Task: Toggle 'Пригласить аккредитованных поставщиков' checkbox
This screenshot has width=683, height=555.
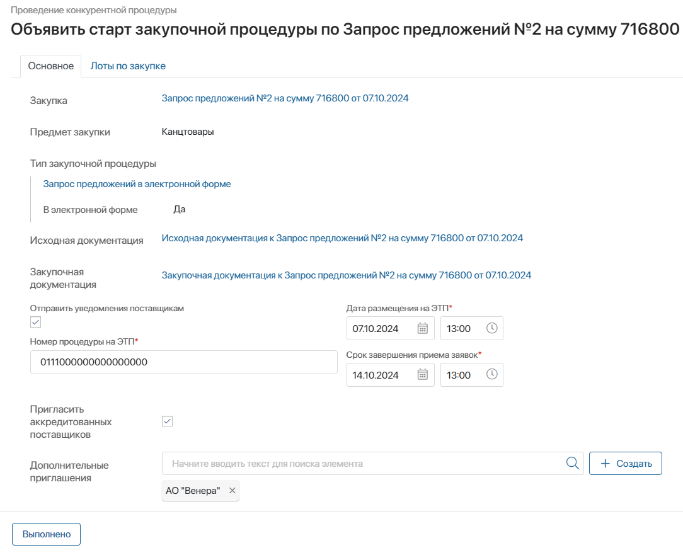Action: (x=167, y=421)
